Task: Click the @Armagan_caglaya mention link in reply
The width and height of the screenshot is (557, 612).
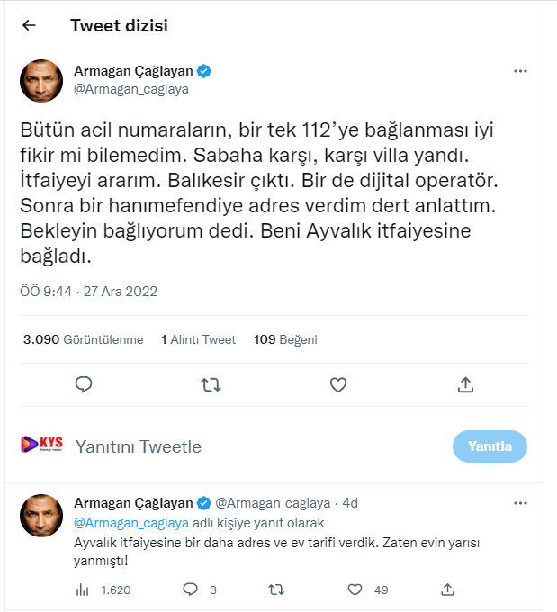Action: (130, 522)
